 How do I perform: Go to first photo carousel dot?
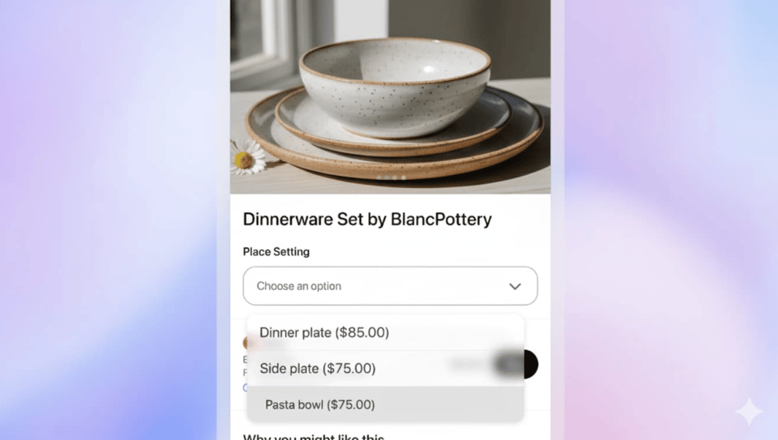pos(379,178)
